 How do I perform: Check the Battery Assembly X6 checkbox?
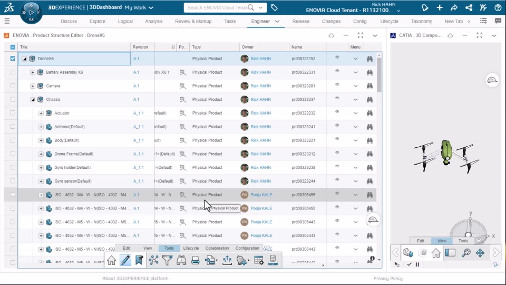coord(13,72)
